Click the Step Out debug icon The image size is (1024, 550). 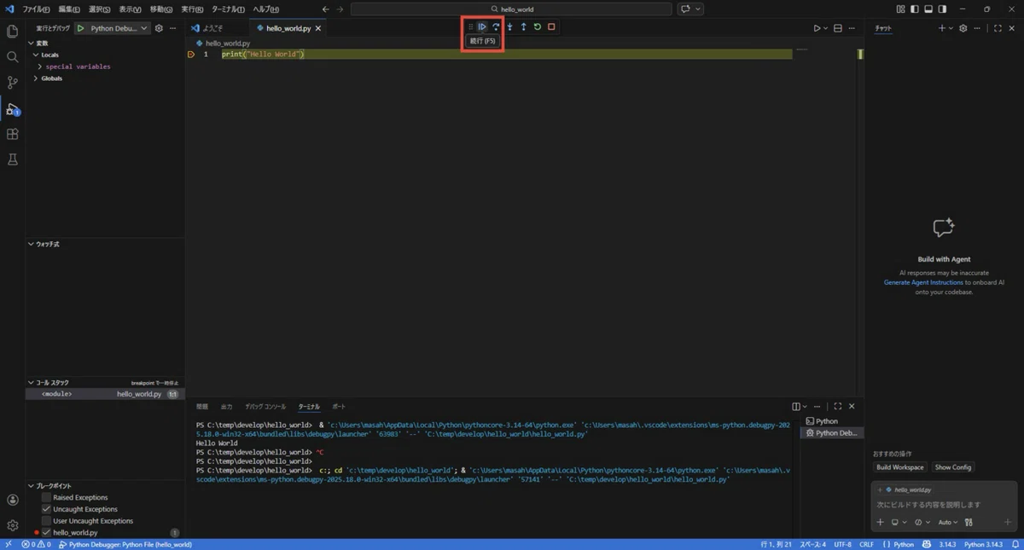pos(523,27)
